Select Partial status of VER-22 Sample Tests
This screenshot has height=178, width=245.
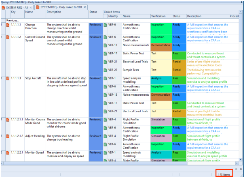coord(179,72)
